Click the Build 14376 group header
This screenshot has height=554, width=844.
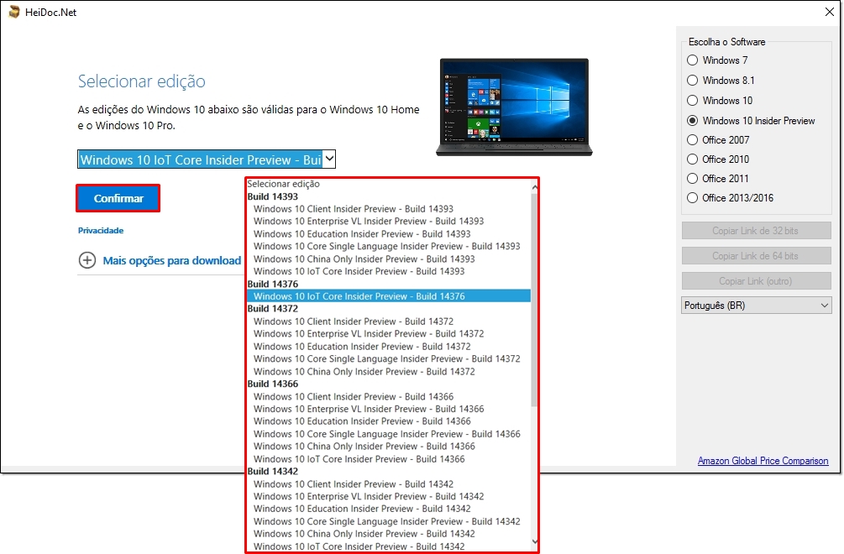[273, 284]
